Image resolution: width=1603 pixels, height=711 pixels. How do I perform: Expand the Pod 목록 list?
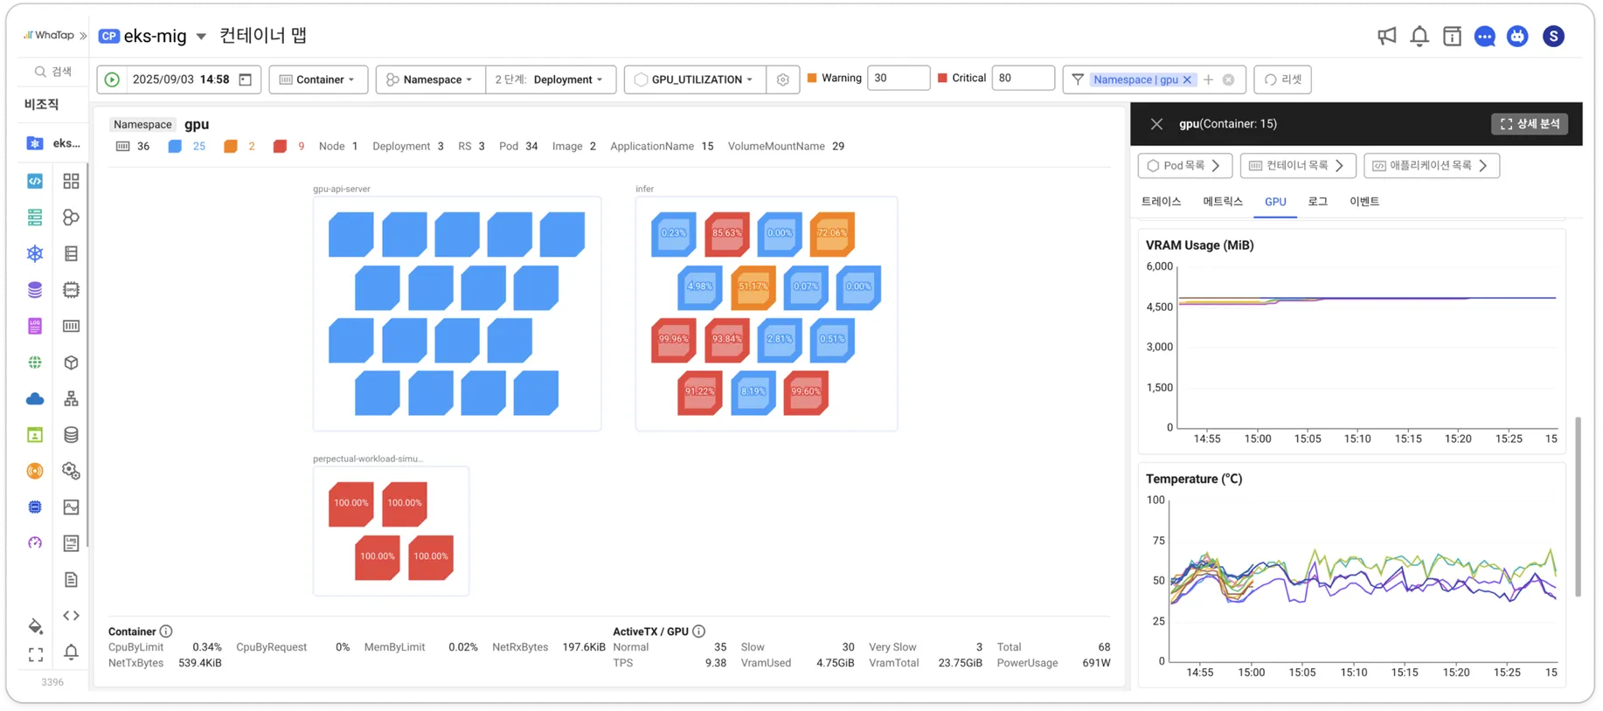(1184, 165)
